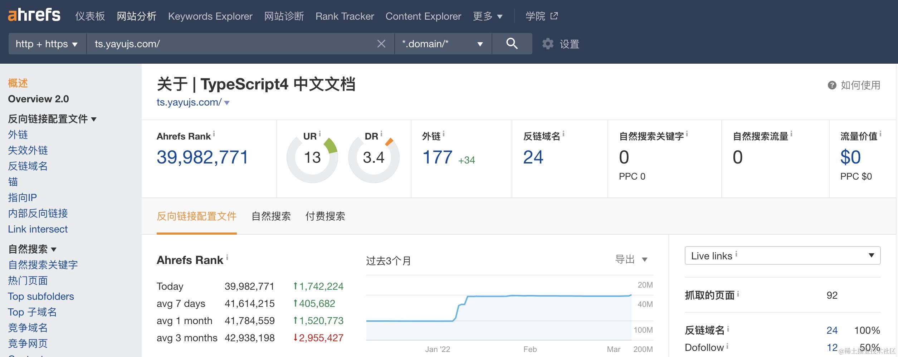Click the info icon beside 自然搜索流量
898x357 pixels.
click(791, 134)
